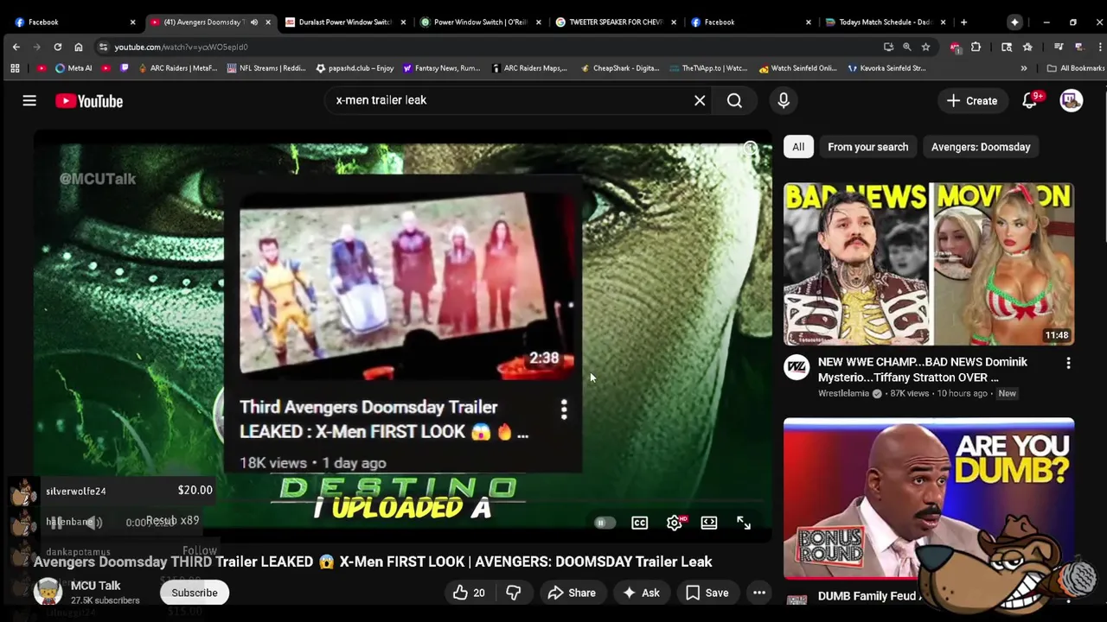Close the Avengers Doomsday YouTube tab

[x=268, y=22]
